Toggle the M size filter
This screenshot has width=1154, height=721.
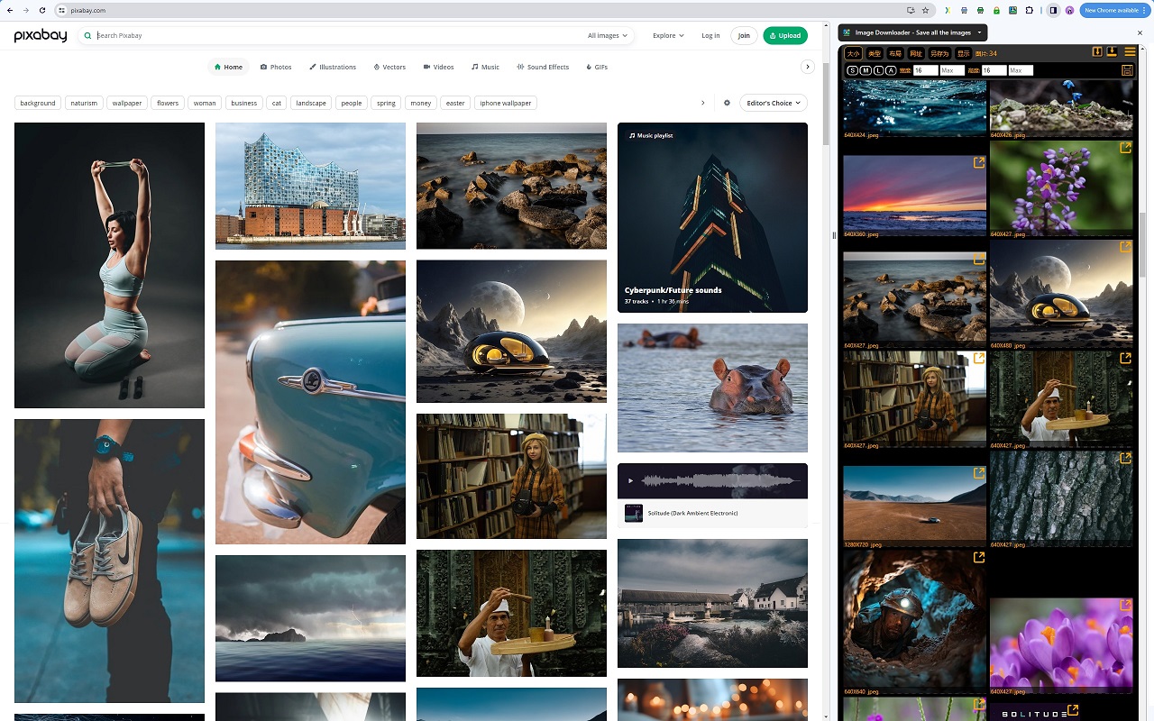pyautogui.click(x=865, y=70)
